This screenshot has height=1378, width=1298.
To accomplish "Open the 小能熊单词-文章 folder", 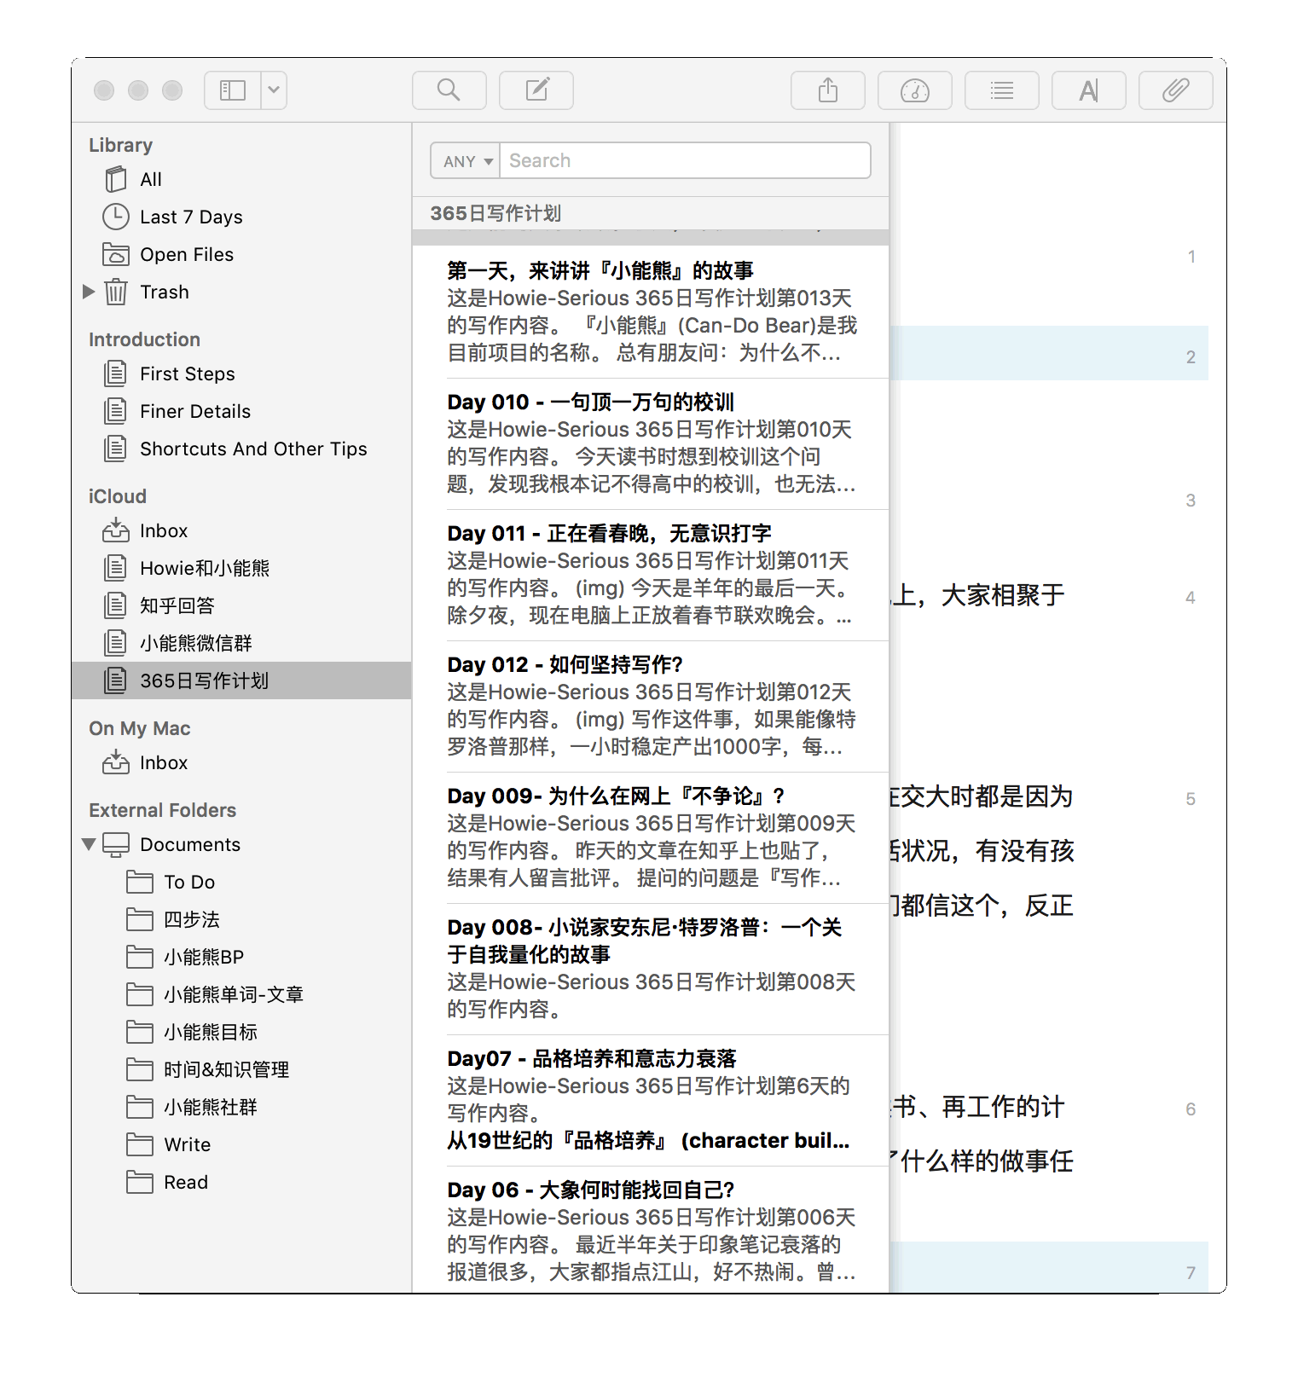I will [x=241, y=994].
